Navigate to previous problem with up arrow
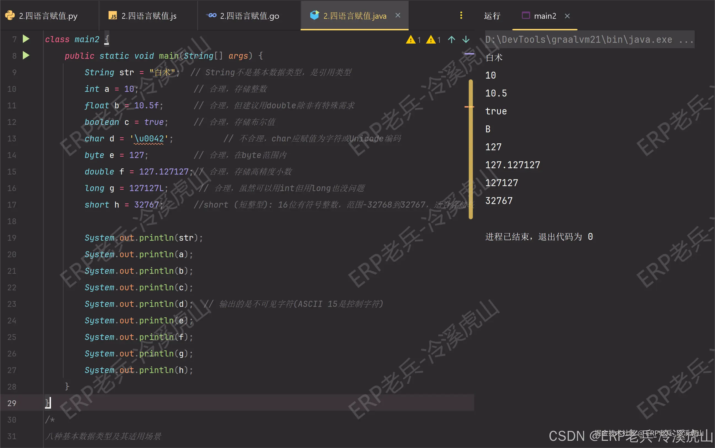 [x=451, y=39]
